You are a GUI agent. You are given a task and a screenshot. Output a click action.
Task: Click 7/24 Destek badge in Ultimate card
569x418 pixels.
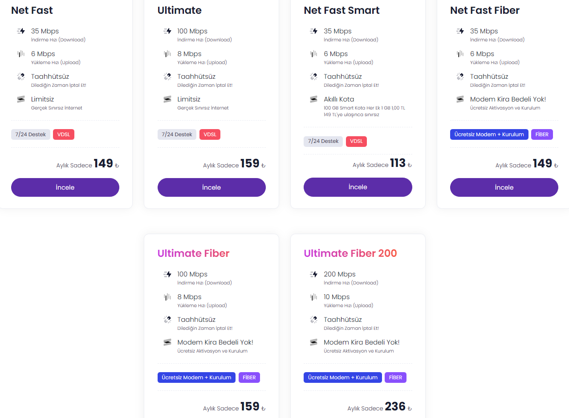[177, 134]
